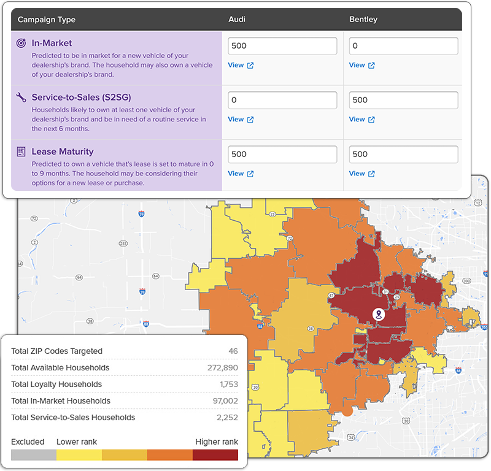Edit Audi Lease Maturity quantity field

(x=282, y=155)
